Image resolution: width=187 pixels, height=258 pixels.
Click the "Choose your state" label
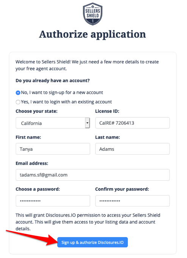(x=36, y=111)
